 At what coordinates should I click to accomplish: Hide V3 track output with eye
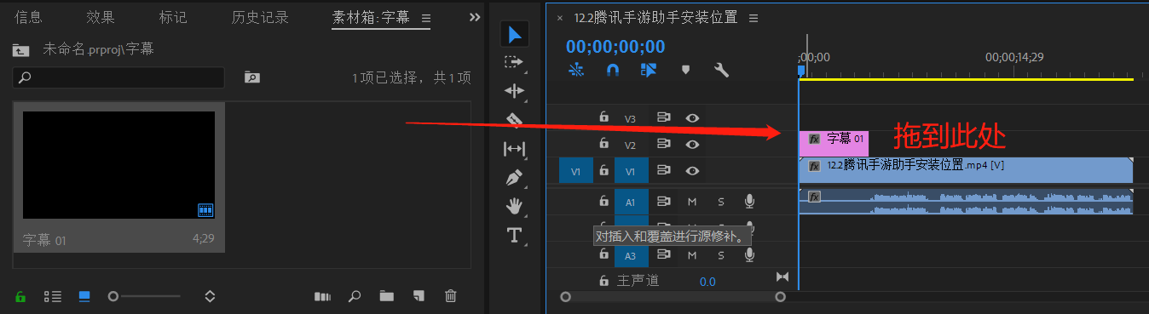(x=693, y=118)
